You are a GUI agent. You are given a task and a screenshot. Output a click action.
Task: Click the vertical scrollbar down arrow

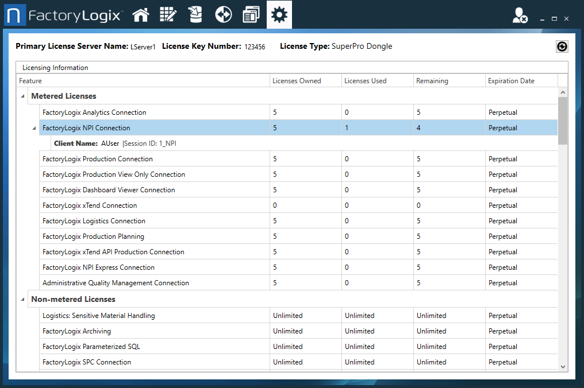(563, 366)
